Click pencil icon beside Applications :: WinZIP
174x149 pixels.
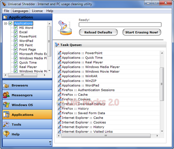coord(59,81)
